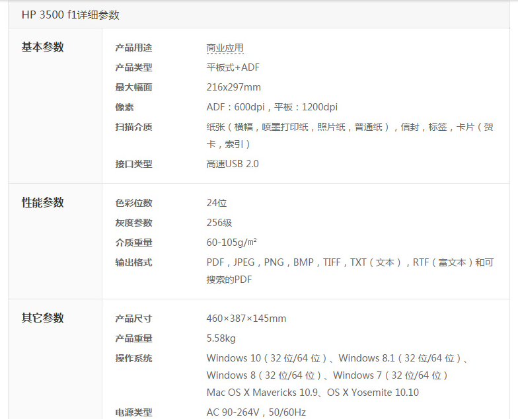The width and height of the screenshot is (518, 419).
Task: Click the ADF：600dpi resolution value
Action: (x=272, y=107)
